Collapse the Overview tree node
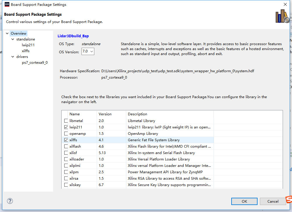 (7, 33)
